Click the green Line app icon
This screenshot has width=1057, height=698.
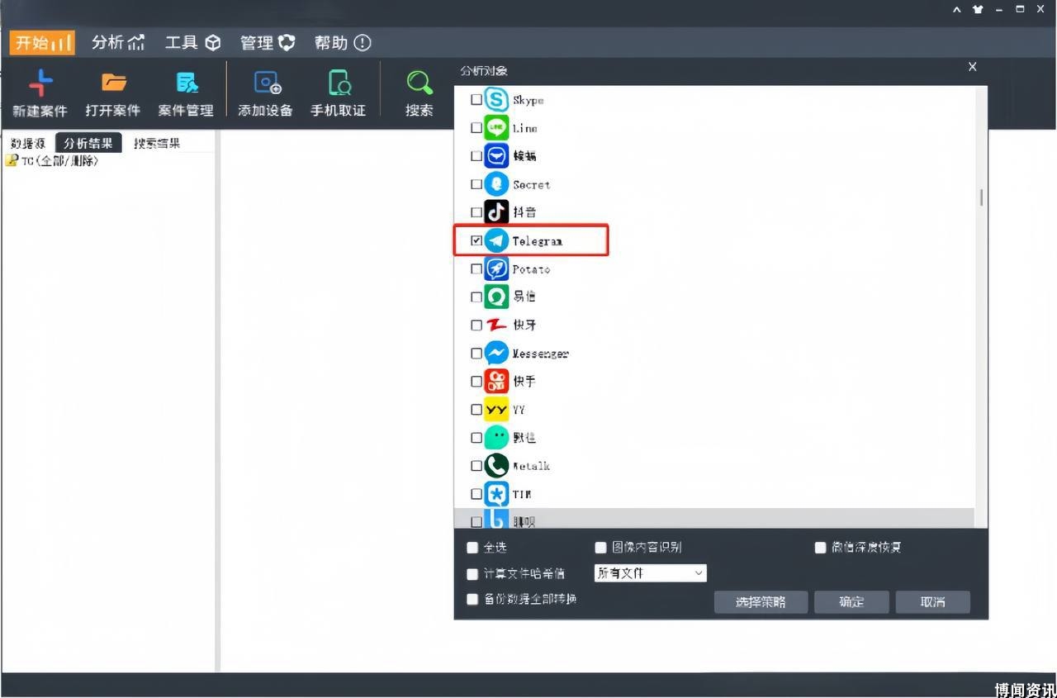496,128
